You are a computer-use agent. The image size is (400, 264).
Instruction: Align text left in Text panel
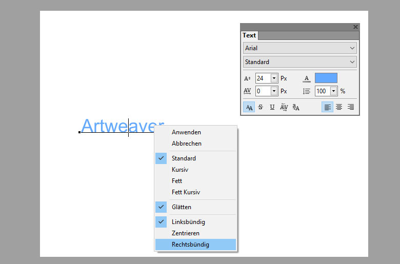pos(327,107)
